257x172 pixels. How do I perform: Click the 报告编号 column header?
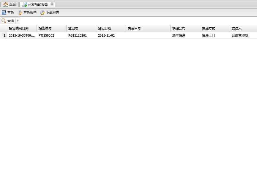coord(45,28)
